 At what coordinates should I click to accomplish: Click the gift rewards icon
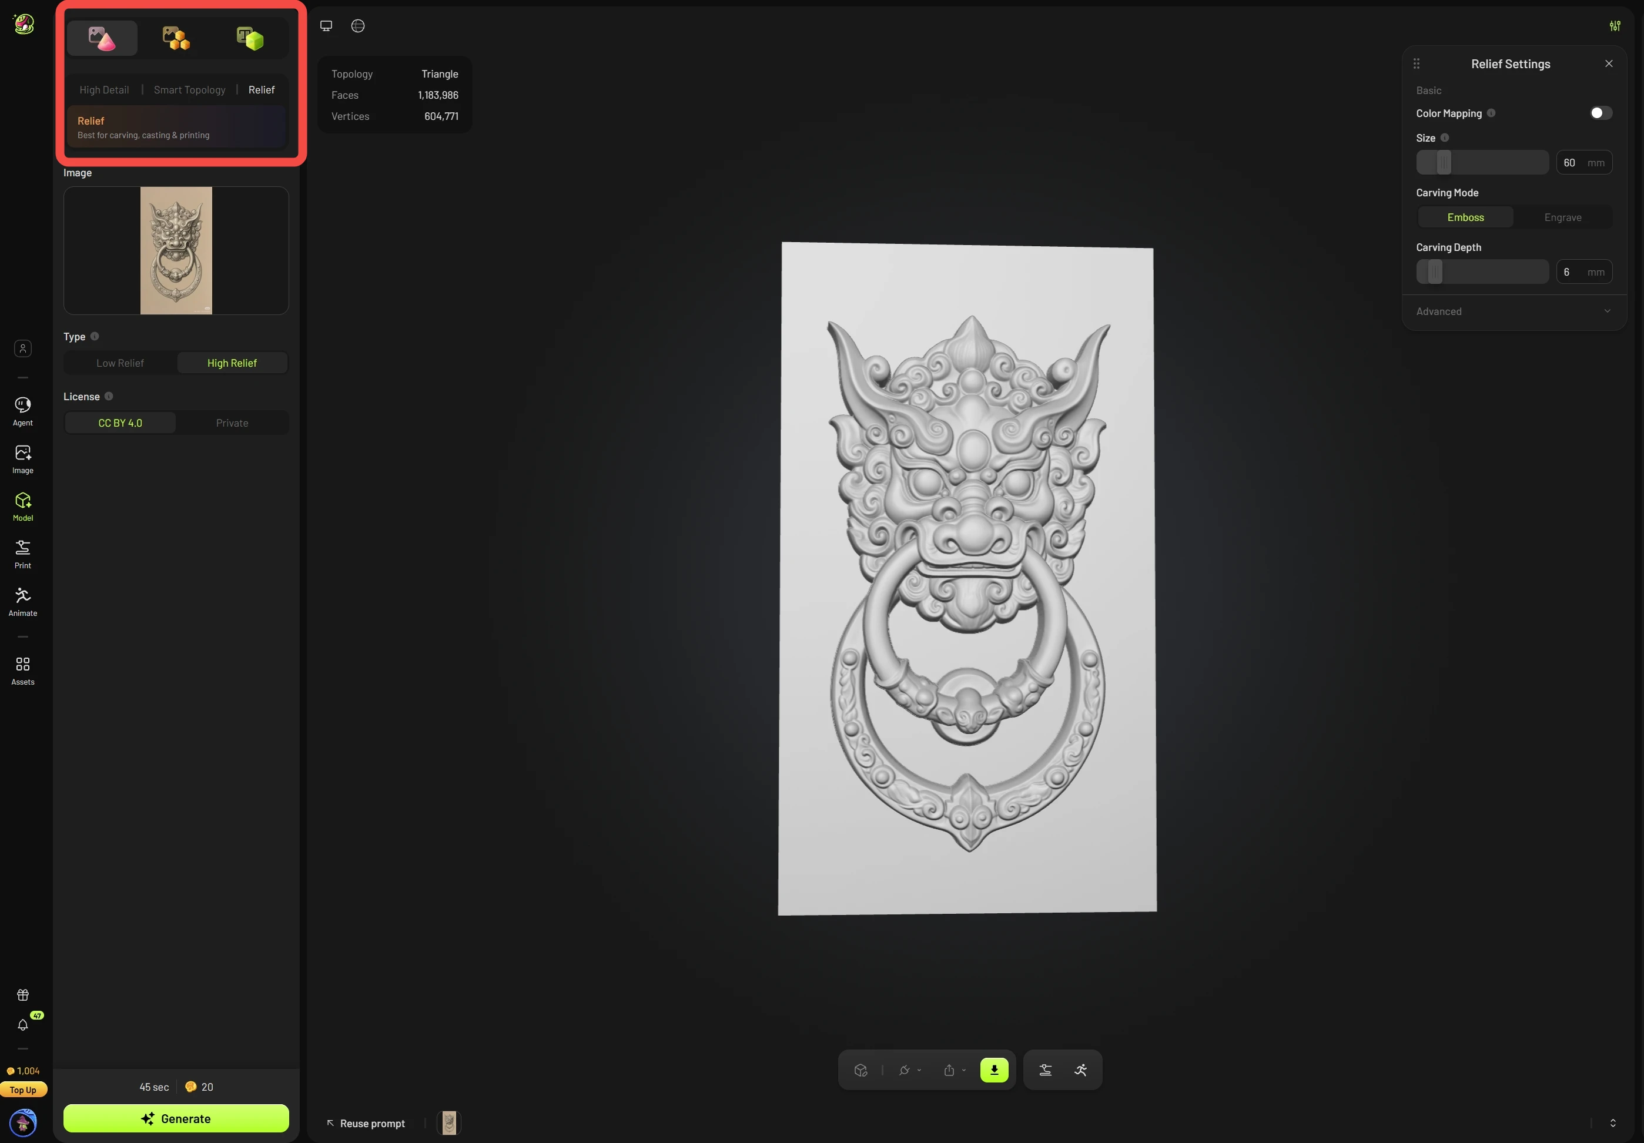[23, 995]
